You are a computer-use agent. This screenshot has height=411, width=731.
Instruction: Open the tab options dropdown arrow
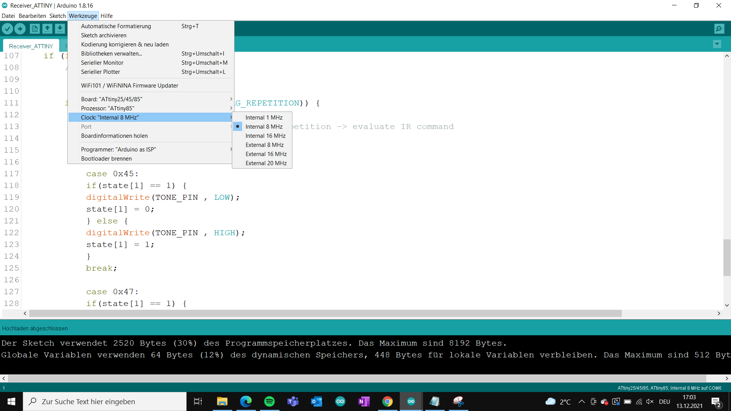[717, 44]
